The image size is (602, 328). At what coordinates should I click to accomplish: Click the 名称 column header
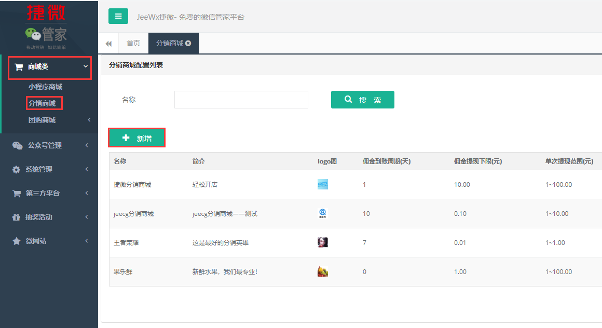120,161
